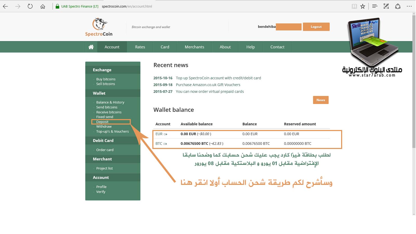Click the Exchange sidebar heading
The width and height of the screenshot is (416, 234).
[102, 70]
